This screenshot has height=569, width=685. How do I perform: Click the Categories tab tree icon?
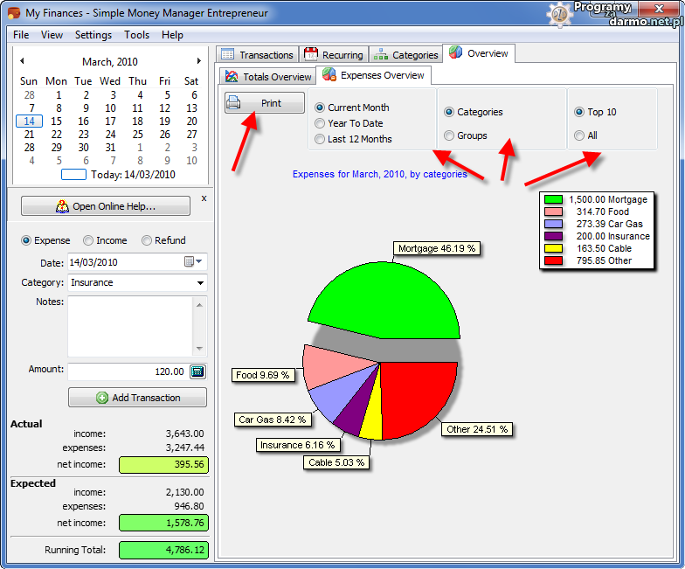(x=381, y=54)
